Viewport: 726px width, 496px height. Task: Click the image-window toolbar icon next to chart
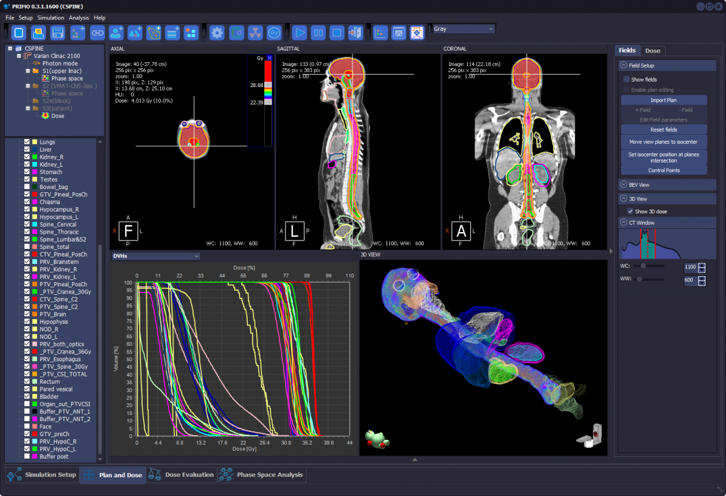click(399, 32)
